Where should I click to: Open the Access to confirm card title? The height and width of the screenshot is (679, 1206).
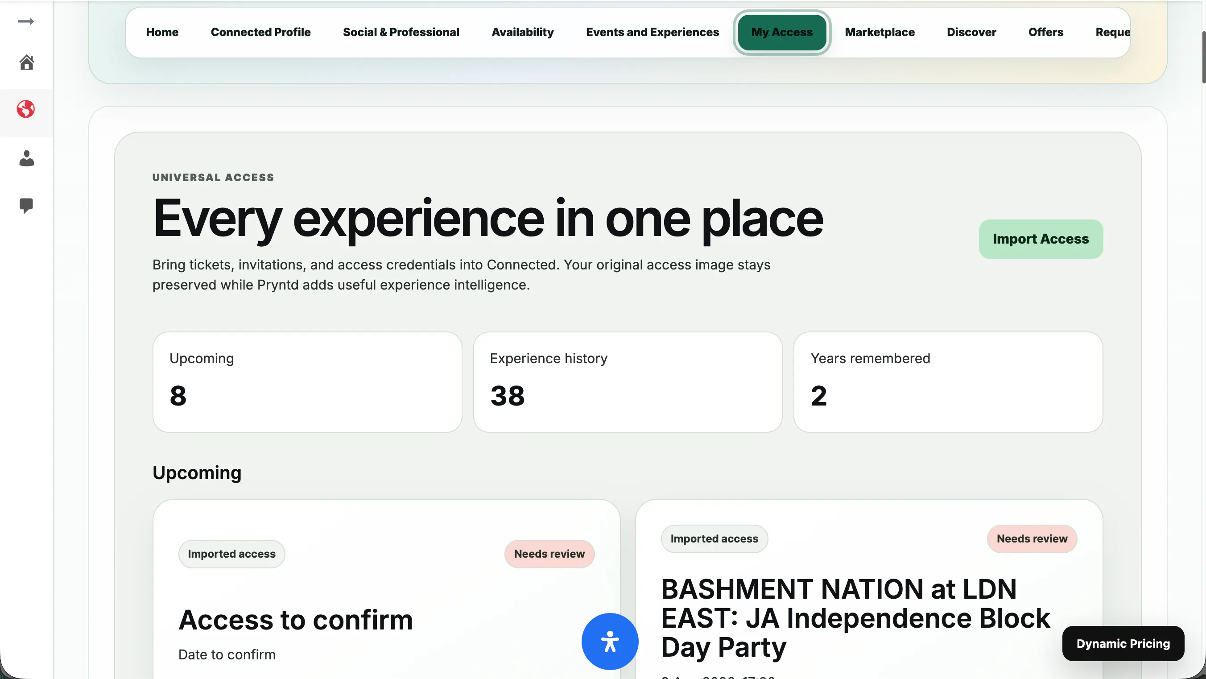(295, 620)
